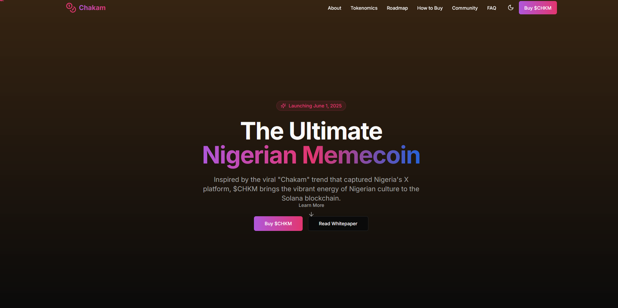Click the Solana blockchain description paragraph
618x308 pixels.
click(x=311, y=189)
